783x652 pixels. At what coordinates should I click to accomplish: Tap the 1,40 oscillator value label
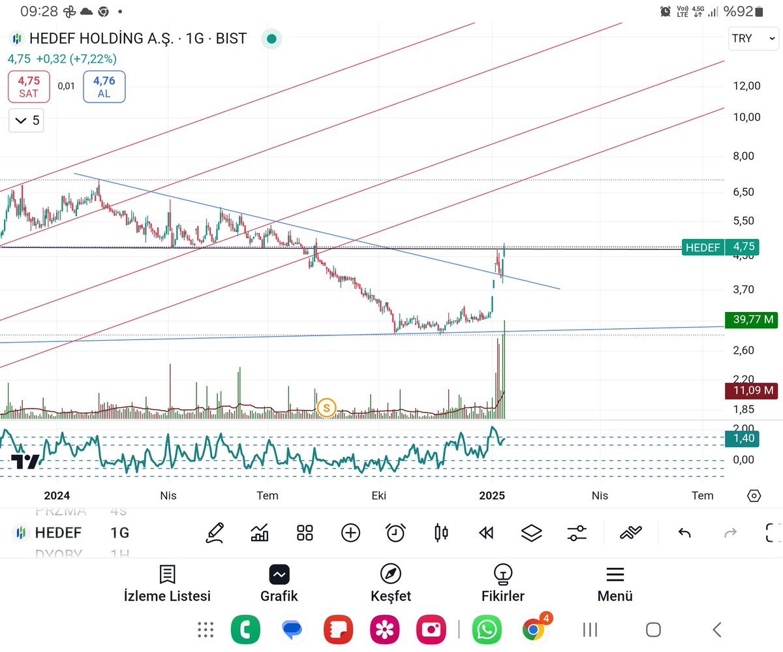(743, 439)
